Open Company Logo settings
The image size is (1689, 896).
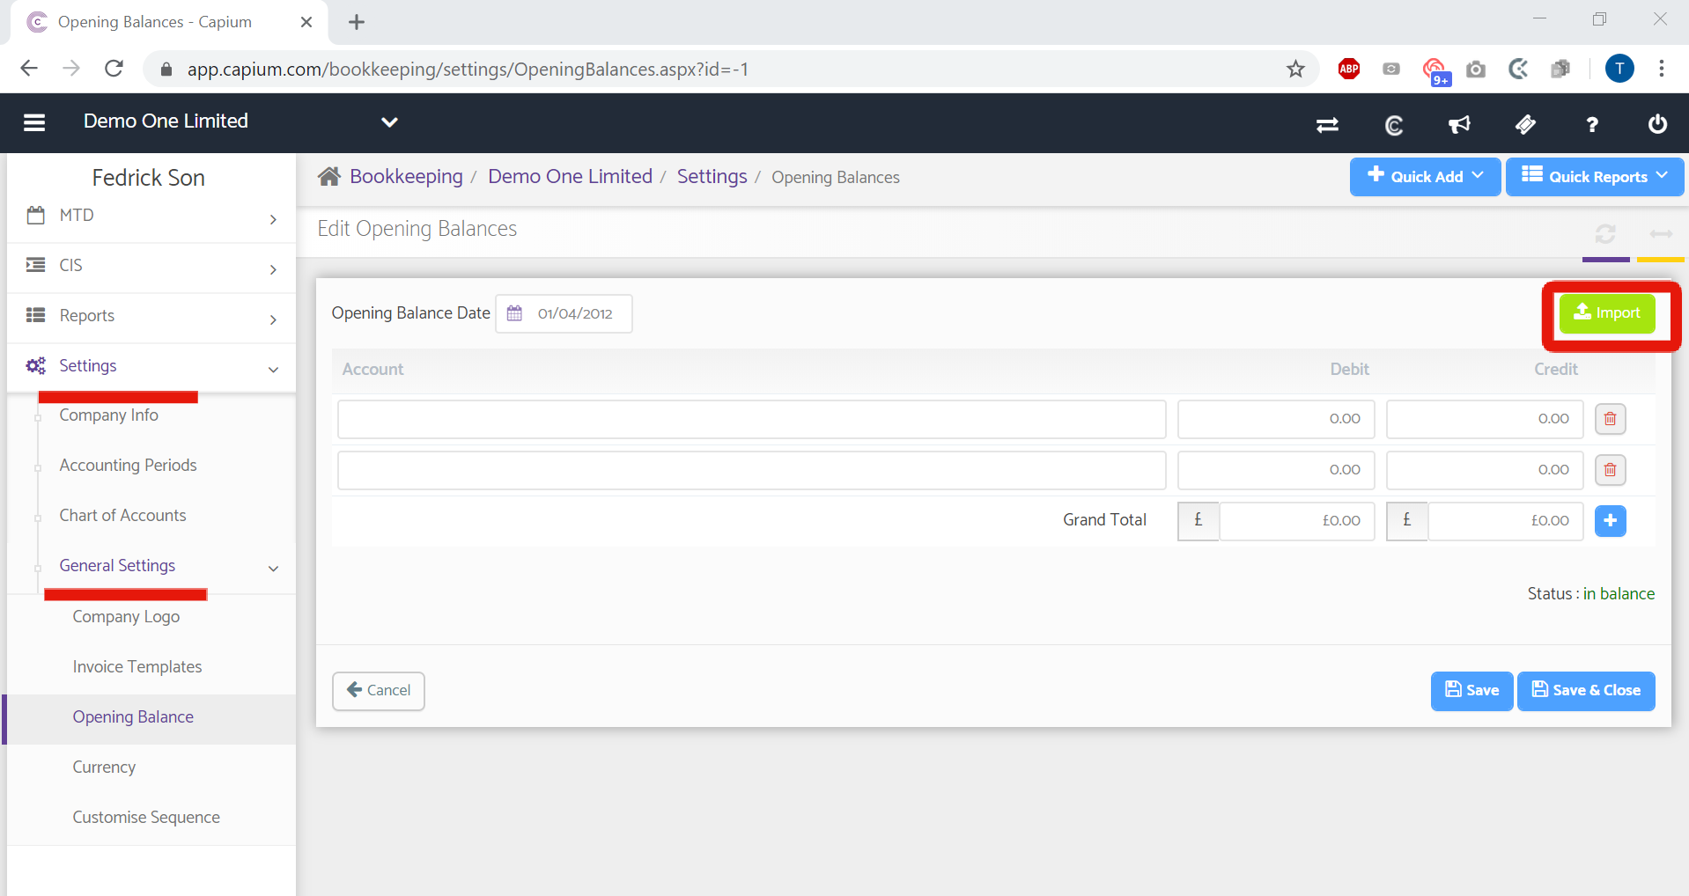click(x=126, y=617)
